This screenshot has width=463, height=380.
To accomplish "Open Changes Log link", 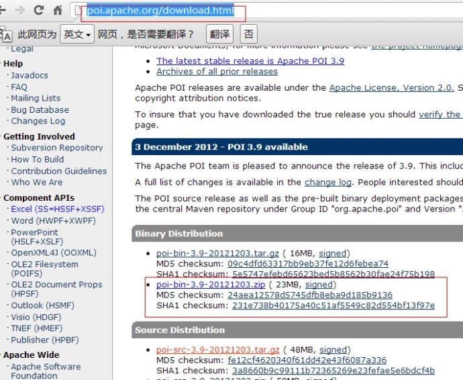I will click(38, 121).
